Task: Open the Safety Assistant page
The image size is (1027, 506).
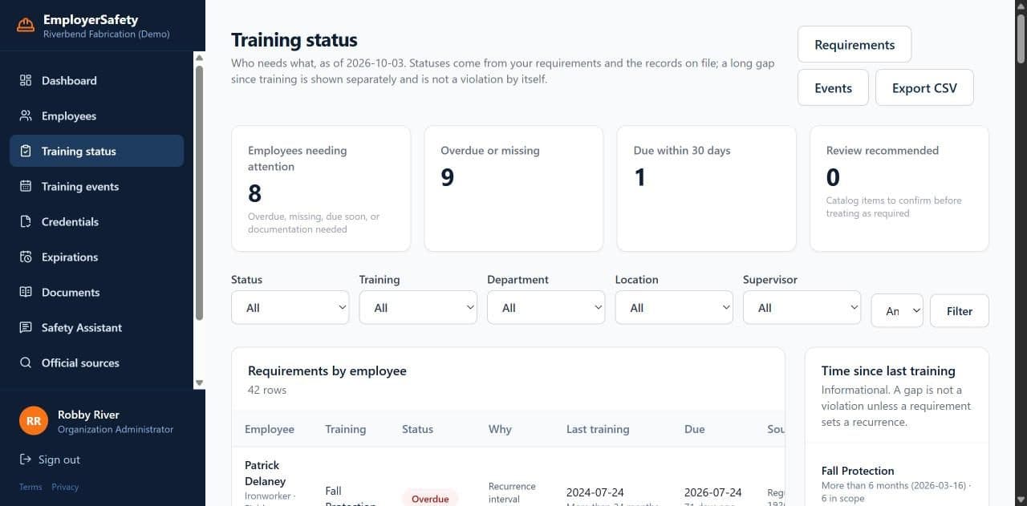Action: pos(96,327)
